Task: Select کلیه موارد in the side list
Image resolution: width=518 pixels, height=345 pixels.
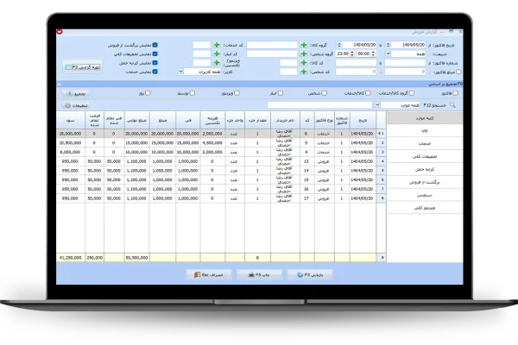Action: 425,118
